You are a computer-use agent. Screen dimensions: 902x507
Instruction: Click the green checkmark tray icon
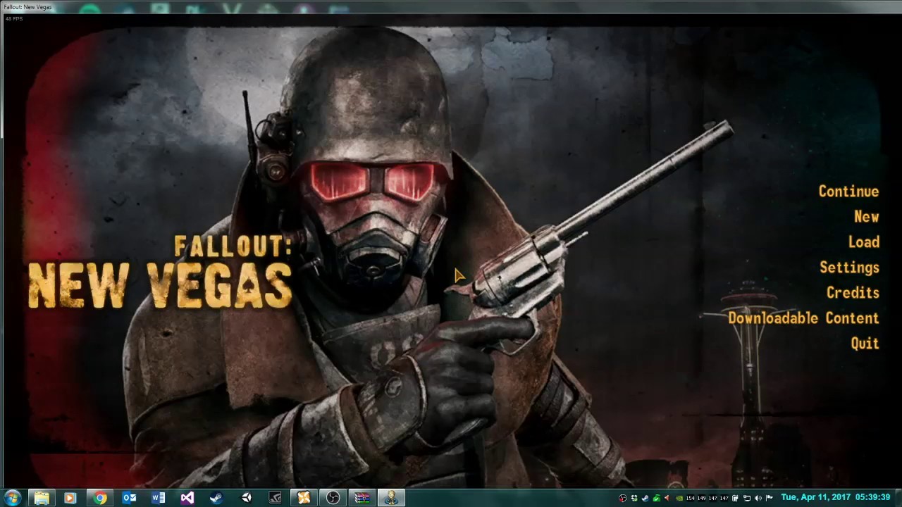click(657, 498)
